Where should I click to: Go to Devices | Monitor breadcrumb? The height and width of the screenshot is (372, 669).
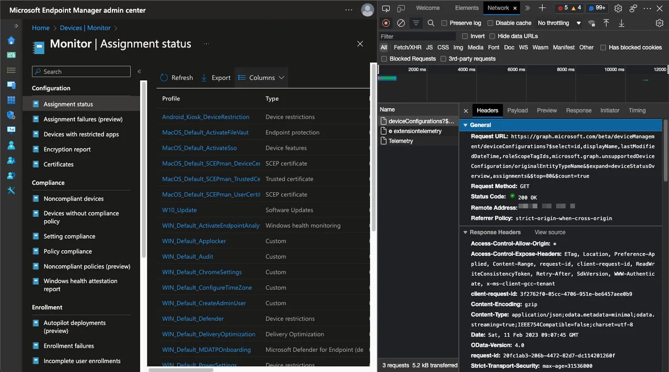tap(85, 28)
